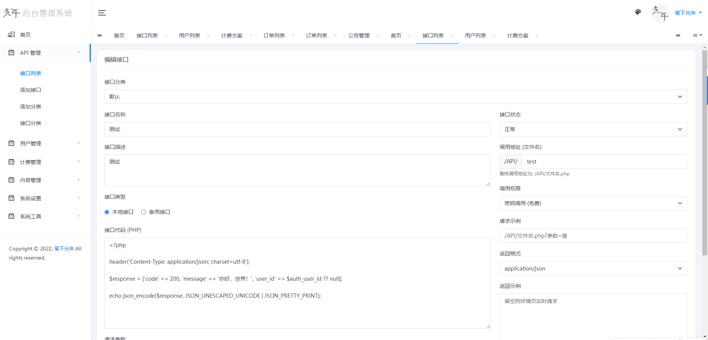Open the 返回格式 application/json dropdown
The image size is (708, 340).
[x=593, y=268]
